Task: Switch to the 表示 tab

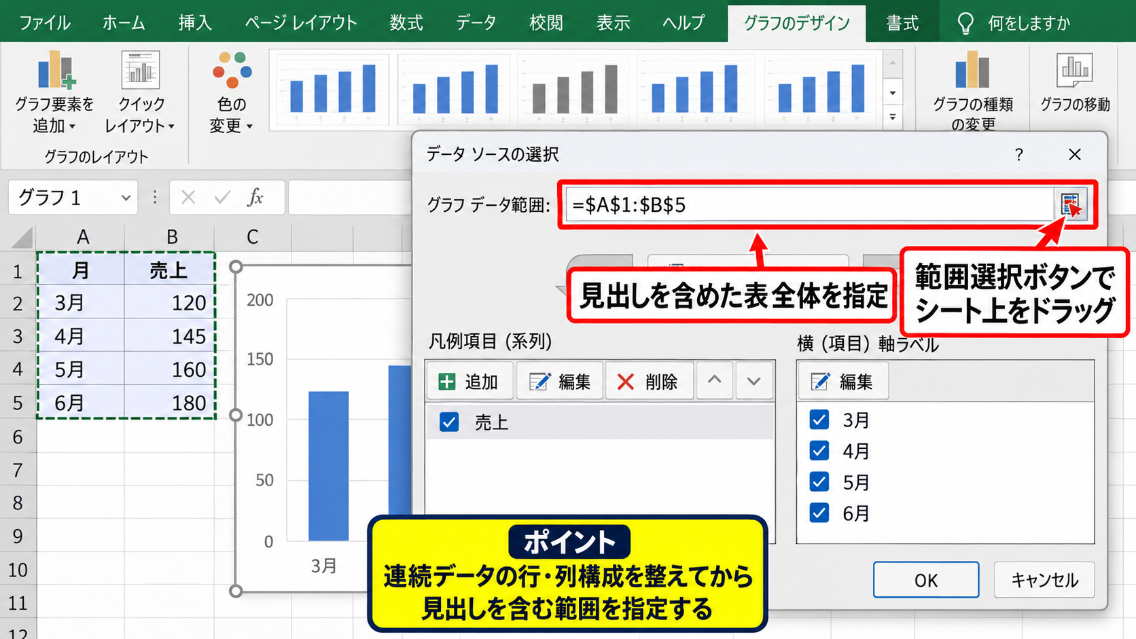Action: [613, 23]
